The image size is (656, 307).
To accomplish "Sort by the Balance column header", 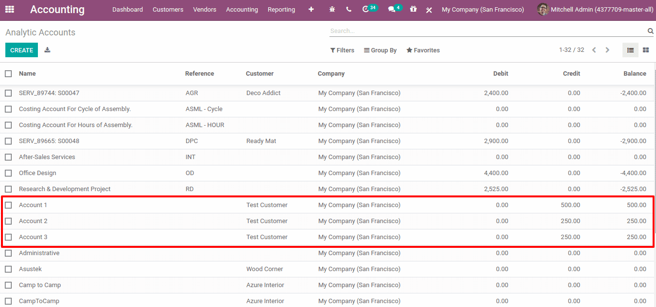I will click(x=635, y=74).
